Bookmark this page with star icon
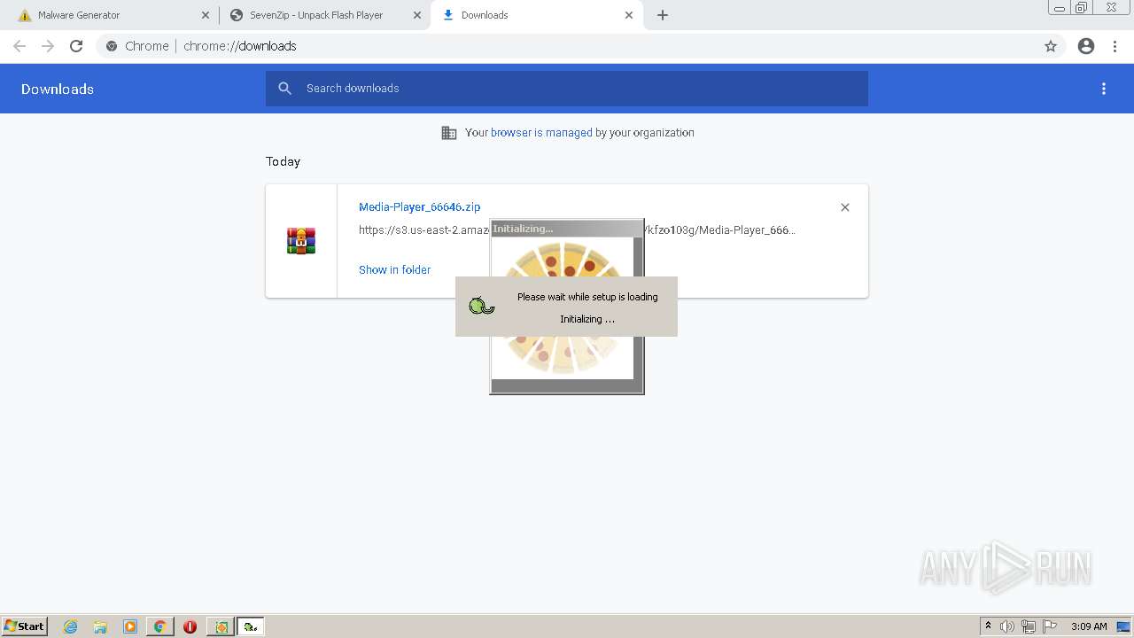The height and width of the screenshot is (638, 1134). [x=1051, y=46]
